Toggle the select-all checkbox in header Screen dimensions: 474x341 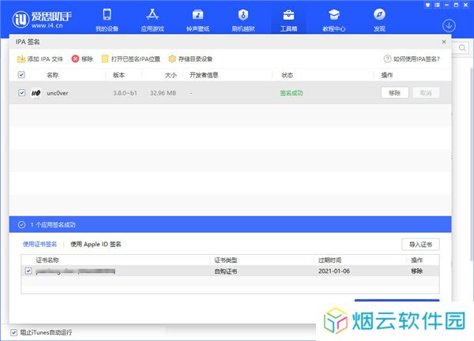click(x=21, y=75)
